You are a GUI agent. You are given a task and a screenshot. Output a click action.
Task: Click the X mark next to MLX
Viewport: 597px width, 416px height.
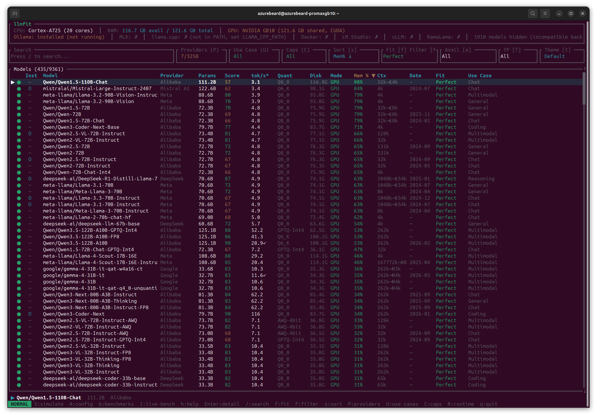coord(136,37)
